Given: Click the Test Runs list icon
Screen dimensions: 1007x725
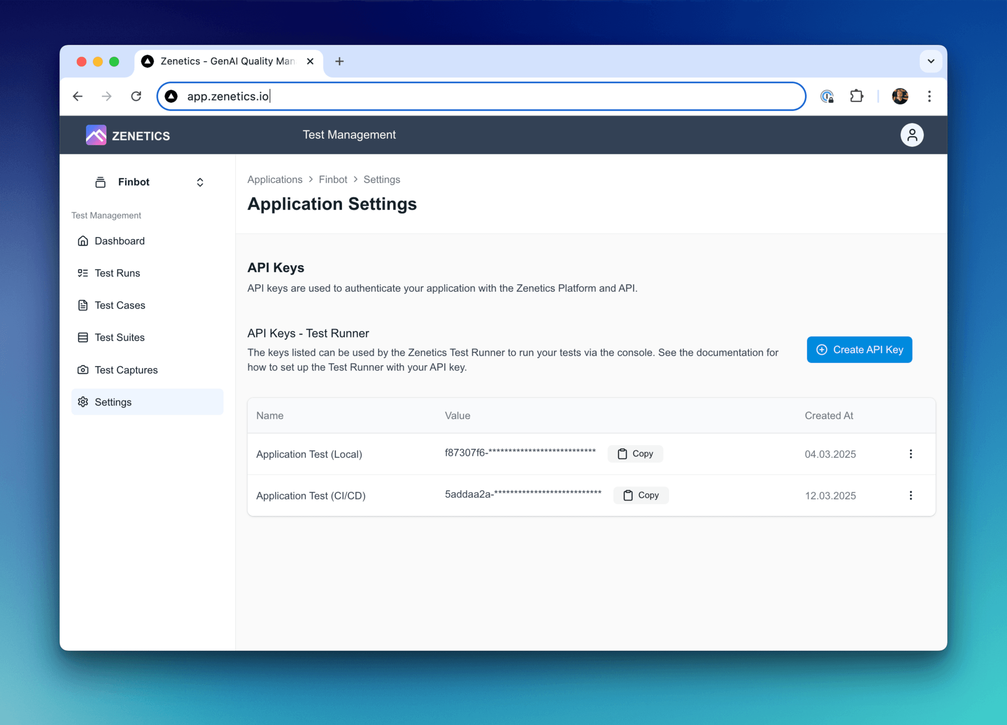Looking at the screenshot, I should (83, 273).
